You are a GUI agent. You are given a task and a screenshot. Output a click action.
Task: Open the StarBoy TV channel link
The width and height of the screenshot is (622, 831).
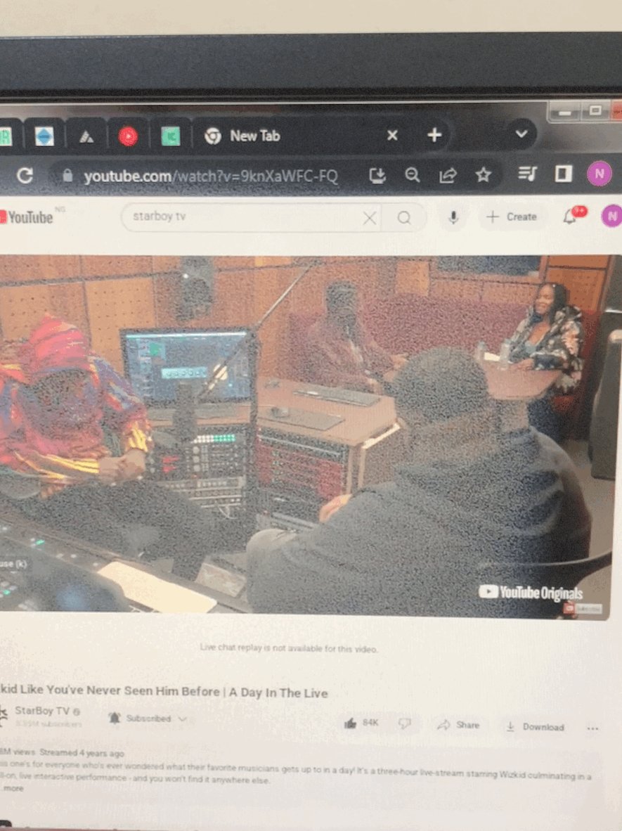42,711
